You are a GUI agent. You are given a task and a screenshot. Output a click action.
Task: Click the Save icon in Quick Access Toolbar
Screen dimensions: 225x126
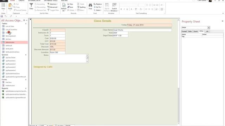pyautogui.click(x=2, y=16)
